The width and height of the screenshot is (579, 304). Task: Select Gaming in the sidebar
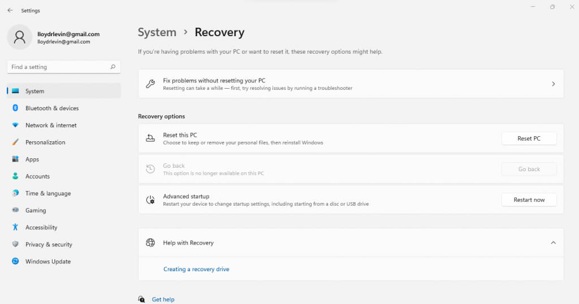(63, 210)
